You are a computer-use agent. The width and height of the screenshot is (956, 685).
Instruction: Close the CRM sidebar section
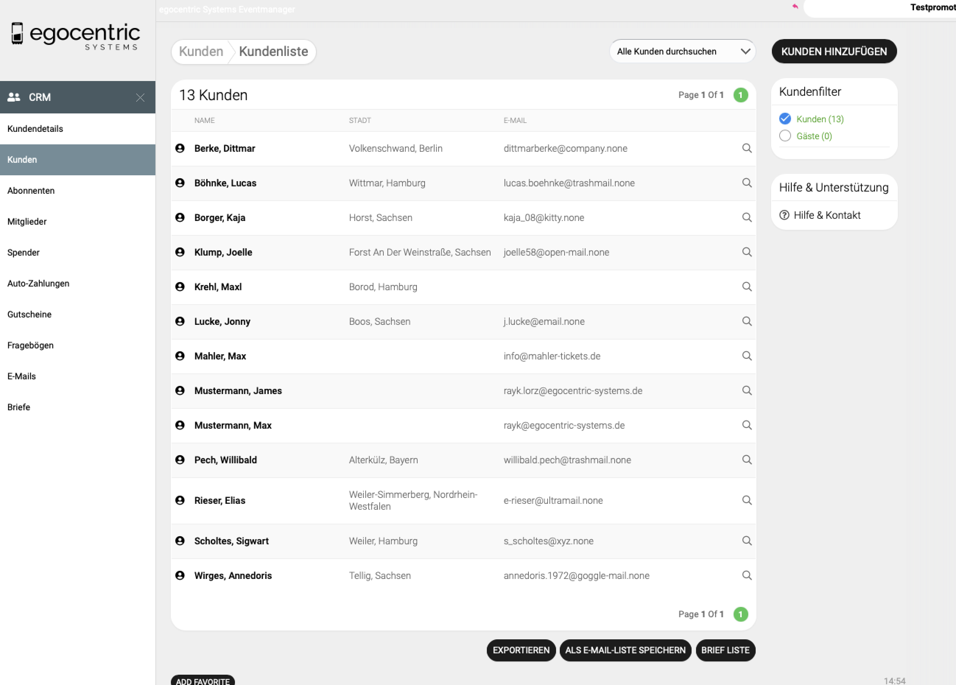[x=140, y=98]
